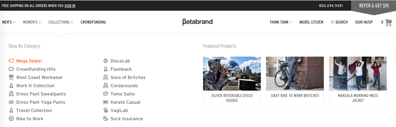Expand the Women's dropdown menu
The image size is (396, 127).
(32, 22)
